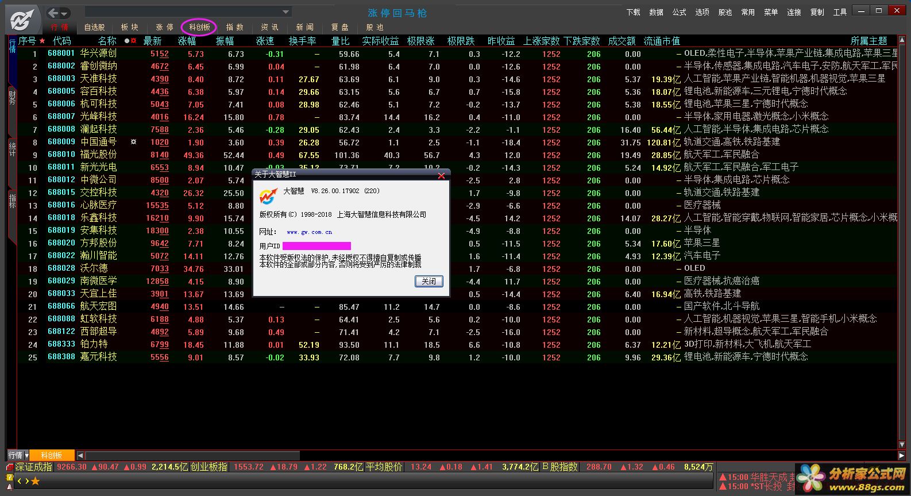This screenshot has width=911, height=496.
Task: Open the 资讯 tab
Action: [x=269, y=27]
